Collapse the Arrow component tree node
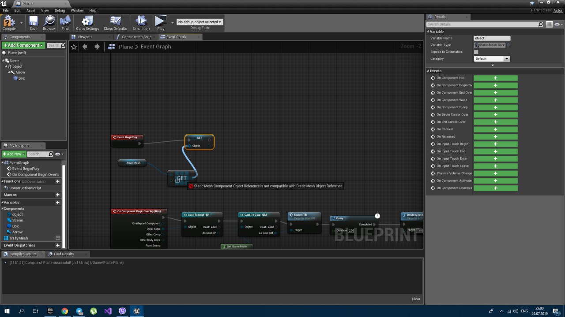Image resolution: width=565 pixels, height=317 pixels. point(8,72)
